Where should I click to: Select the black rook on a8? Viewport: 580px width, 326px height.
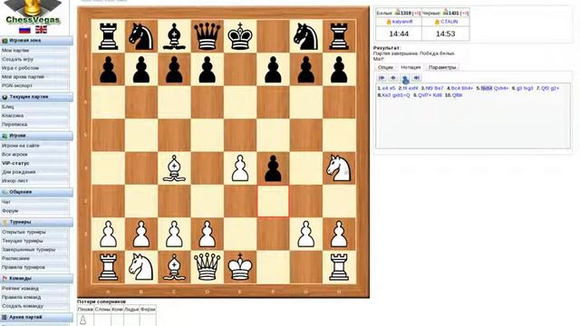[x=108, y=36]
